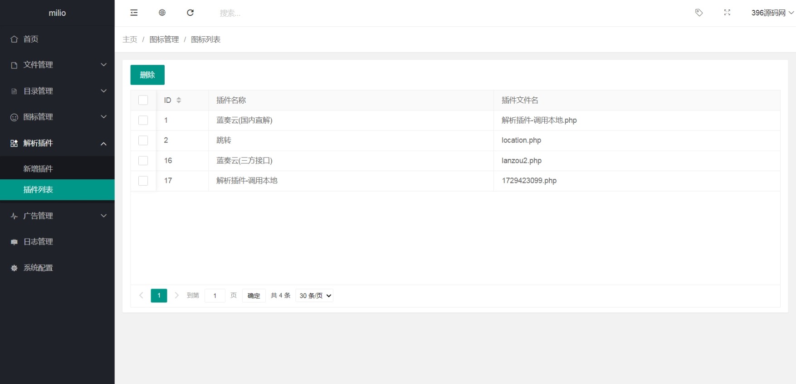Click the 确定 pagination button

click(254, 296)
